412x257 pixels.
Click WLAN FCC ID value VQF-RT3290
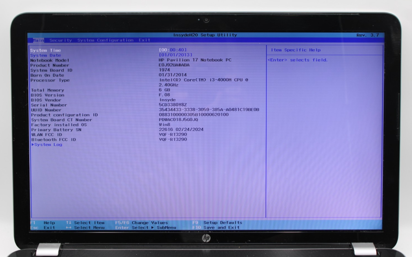(x=173, y=135)
